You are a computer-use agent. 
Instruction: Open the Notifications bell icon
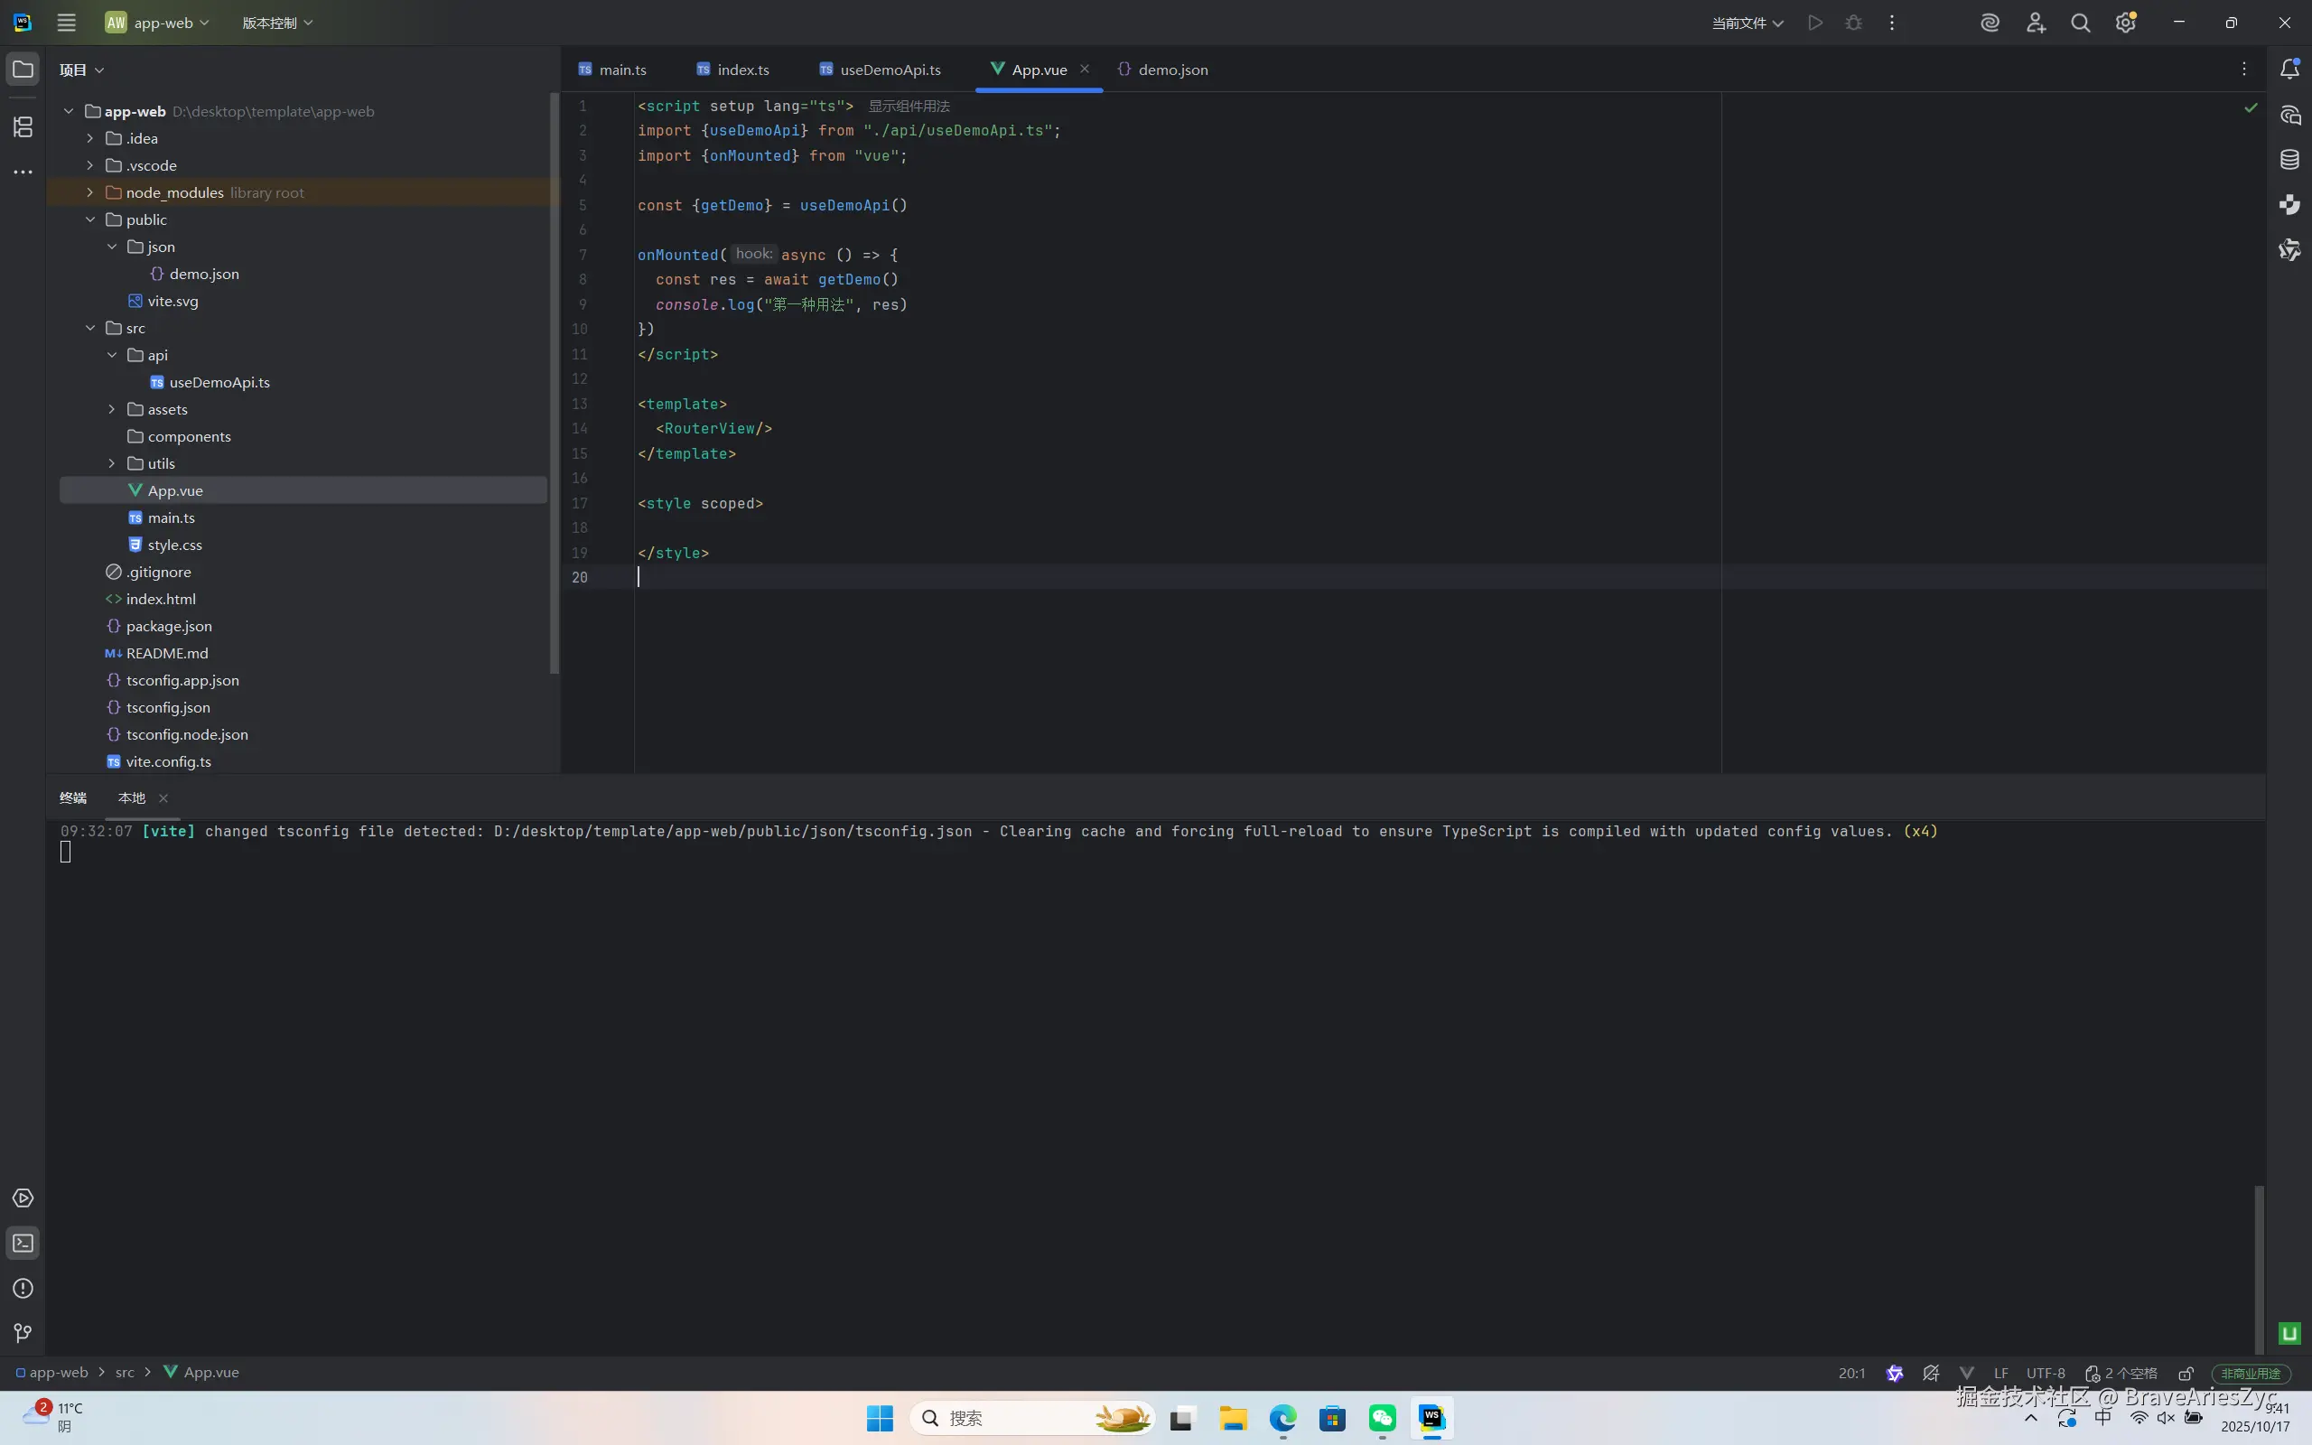[2290, 69]
